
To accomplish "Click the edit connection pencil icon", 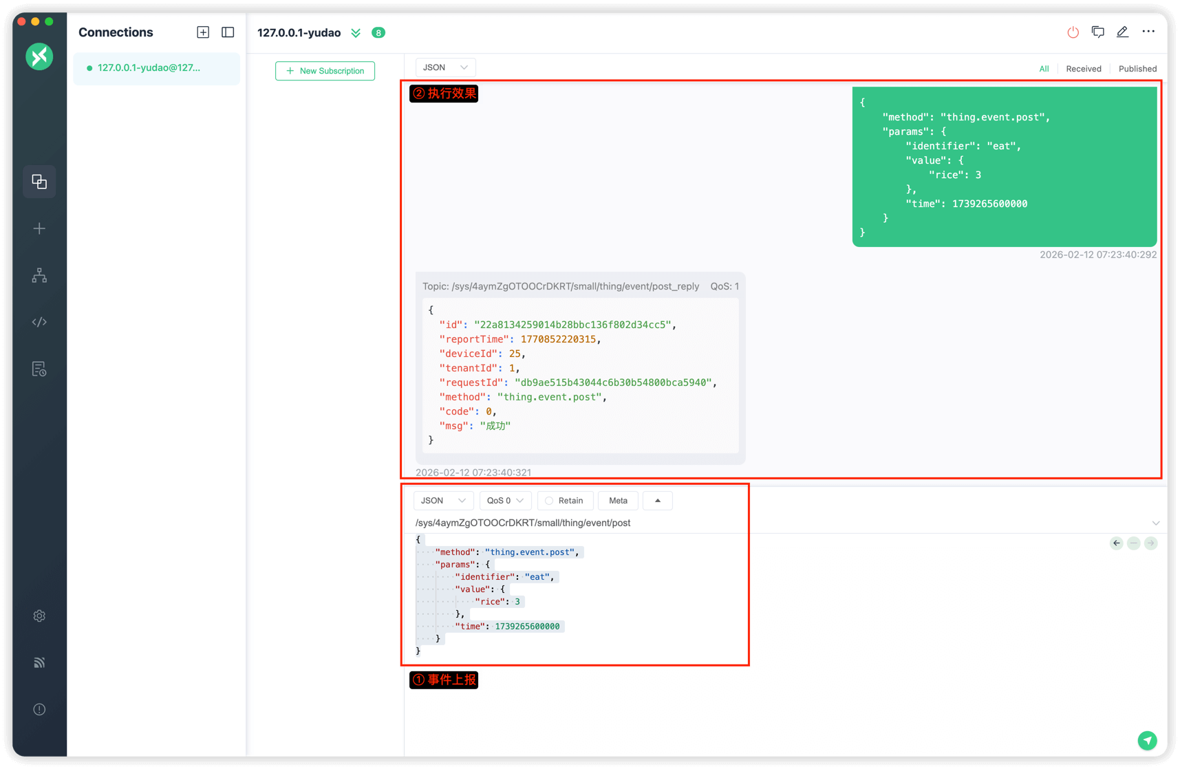I will [x=1122, y=32].
